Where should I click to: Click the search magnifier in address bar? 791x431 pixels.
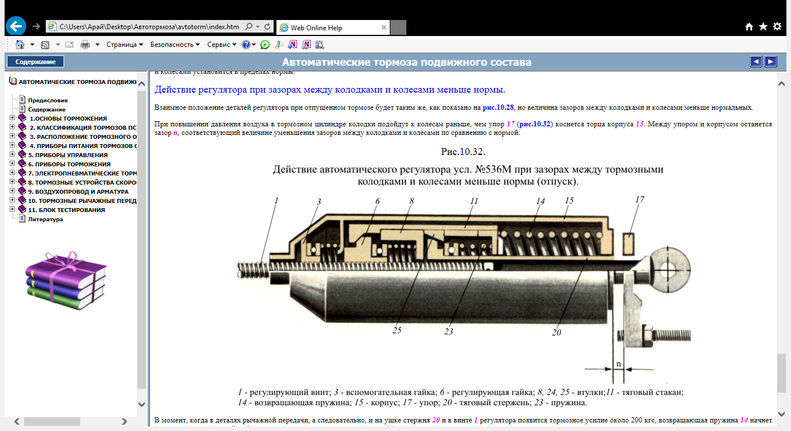(x=249, y=26)
